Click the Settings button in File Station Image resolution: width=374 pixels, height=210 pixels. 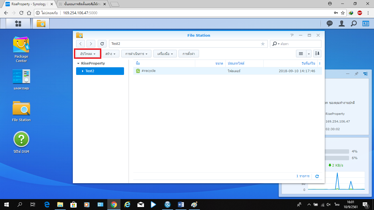point(189,54)
